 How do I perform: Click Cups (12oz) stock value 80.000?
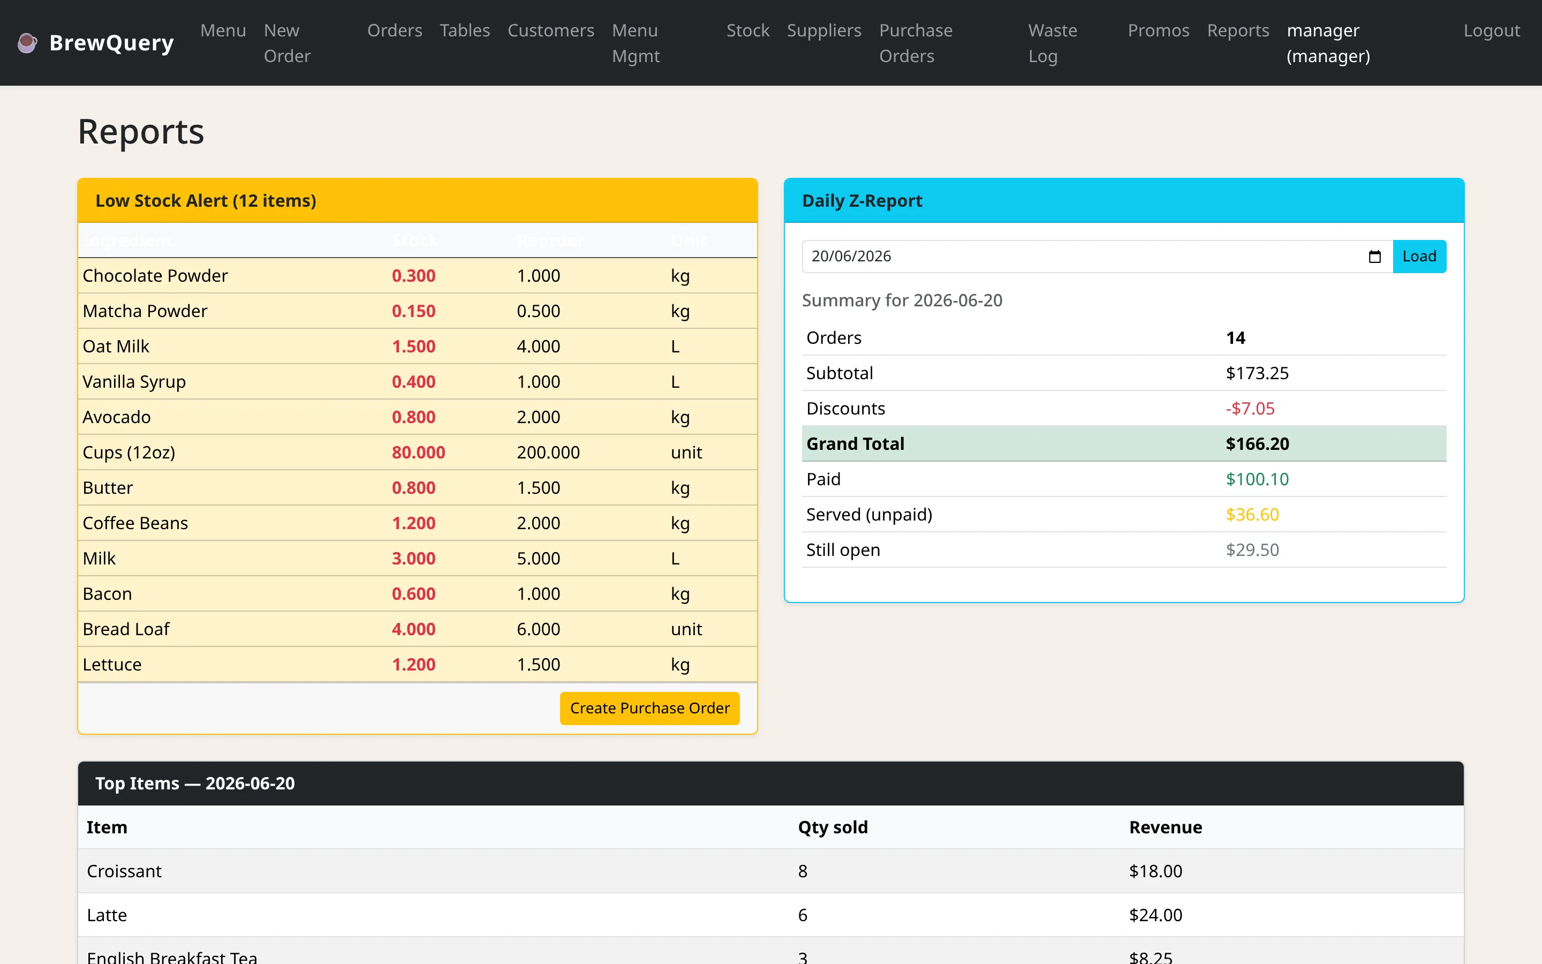[418, 453]
